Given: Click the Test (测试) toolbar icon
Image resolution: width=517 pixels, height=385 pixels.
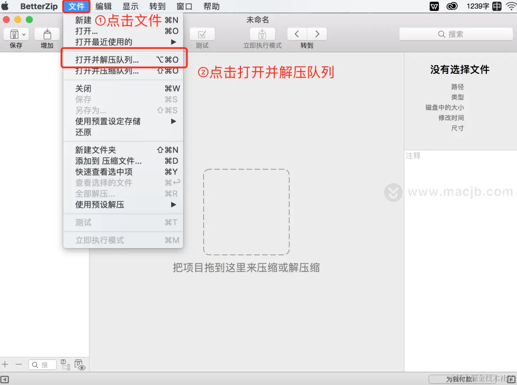Looking at the screenshot, I should 202,35.
